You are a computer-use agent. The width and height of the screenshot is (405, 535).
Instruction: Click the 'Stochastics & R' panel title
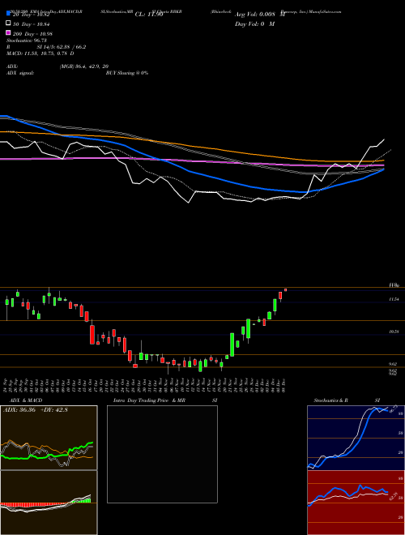click(330, 400)
